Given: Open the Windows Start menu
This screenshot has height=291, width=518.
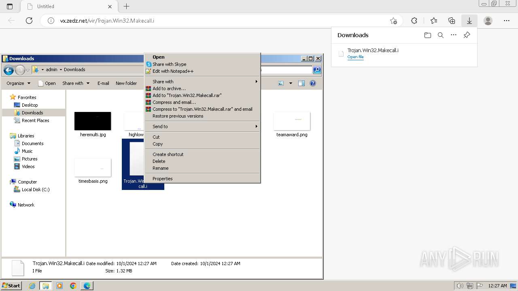Looking at the screenshot, I should pyautogui.click(x=11, y=286).
